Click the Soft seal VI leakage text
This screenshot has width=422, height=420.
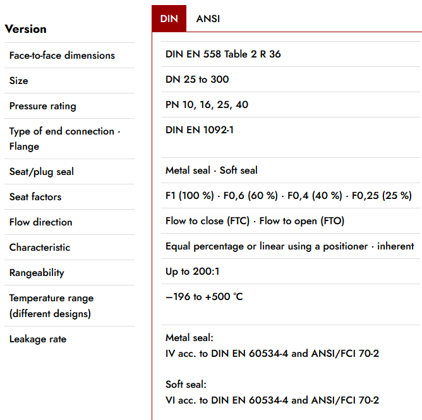click(272, 400)
